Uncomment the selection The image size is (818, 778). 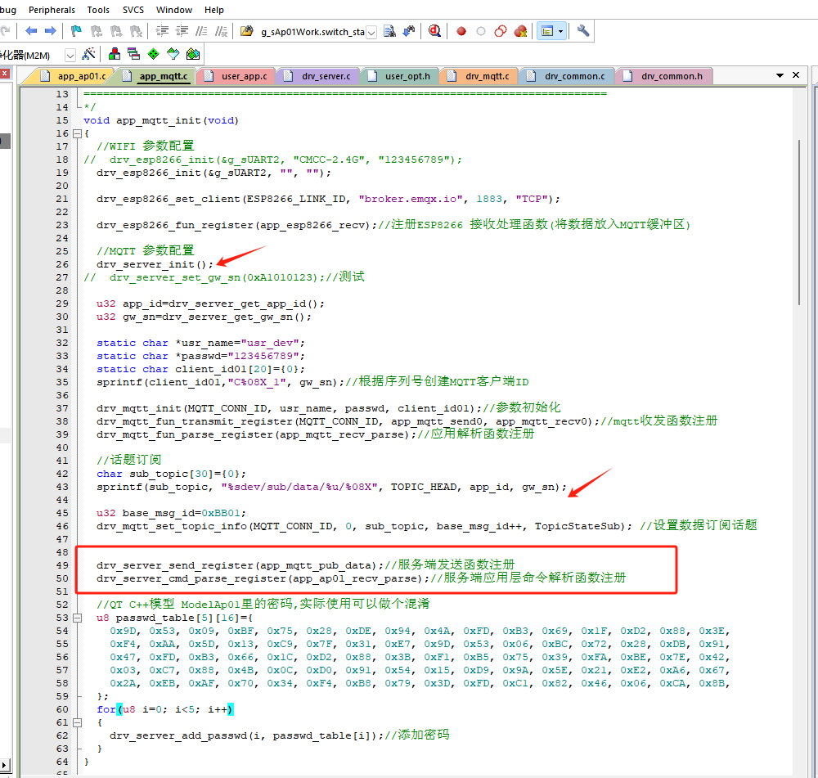tap(221, 31)
